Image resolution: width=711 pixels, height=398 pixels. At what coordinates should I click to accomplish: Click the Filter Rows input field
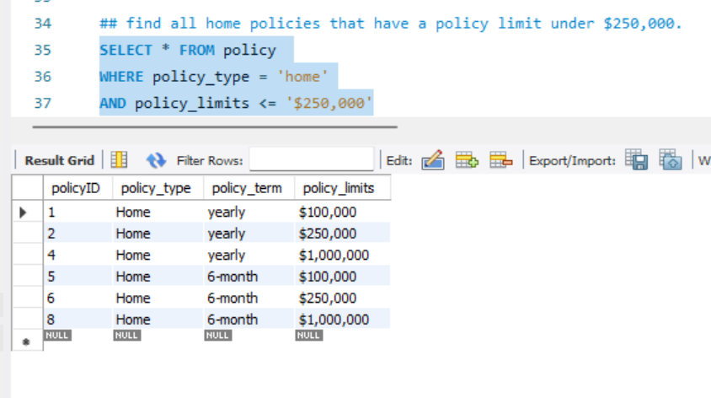[x=312, y=159]
